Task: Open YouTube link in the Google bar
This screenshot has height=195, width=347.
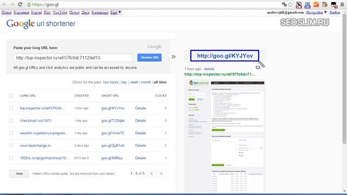Action: coord(60,12)
